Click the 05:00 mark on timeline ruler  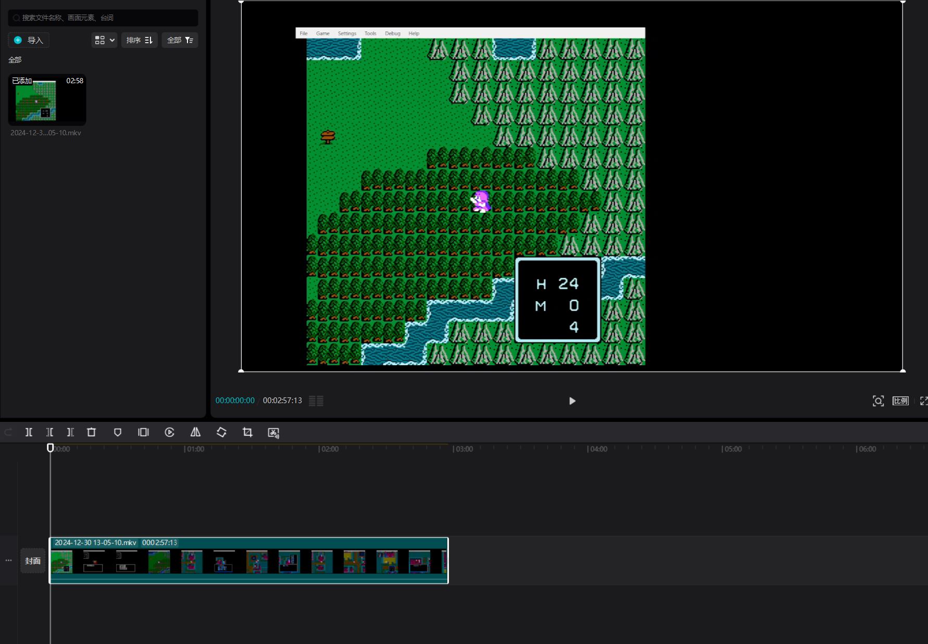click(733, 449)
